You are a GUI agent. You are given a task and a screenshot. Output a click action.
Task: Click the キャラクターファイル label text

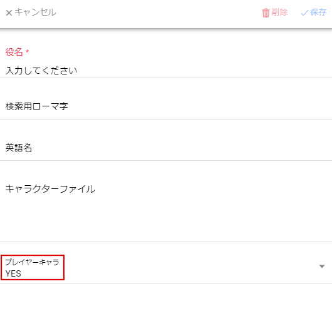[50, 189]
